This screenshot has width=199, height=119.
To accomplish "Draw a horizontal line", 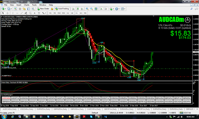I will click(x=17, y=13).
